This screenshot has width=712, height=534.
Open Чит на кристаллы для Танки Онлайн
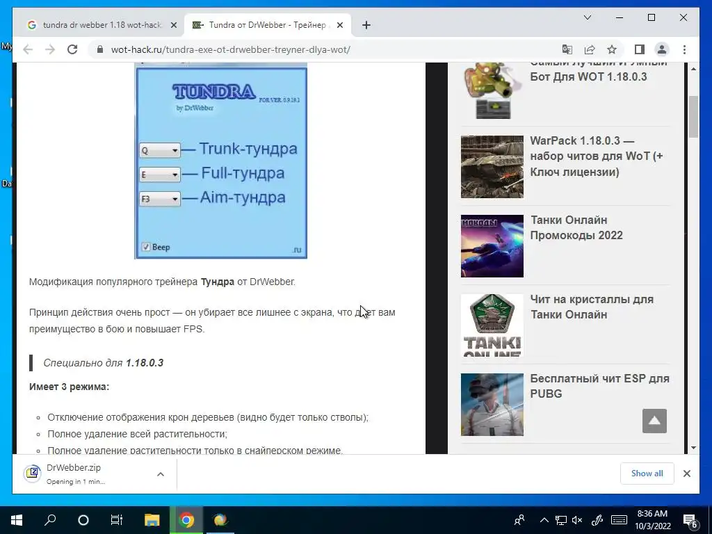pyautogui.click(x=592, y=307)
